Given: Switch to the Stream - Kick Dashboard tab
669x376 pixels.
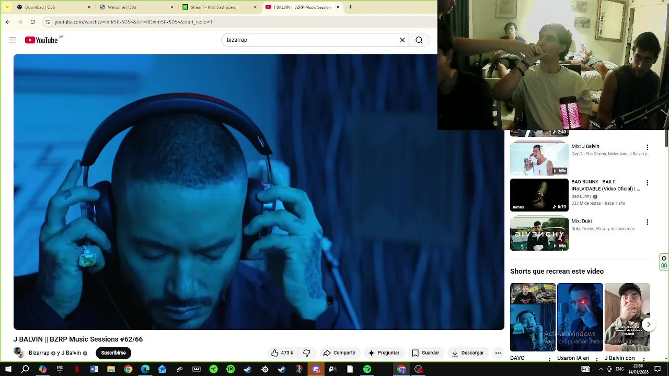Looking at the screenshot, I should (x=218, y=7).
